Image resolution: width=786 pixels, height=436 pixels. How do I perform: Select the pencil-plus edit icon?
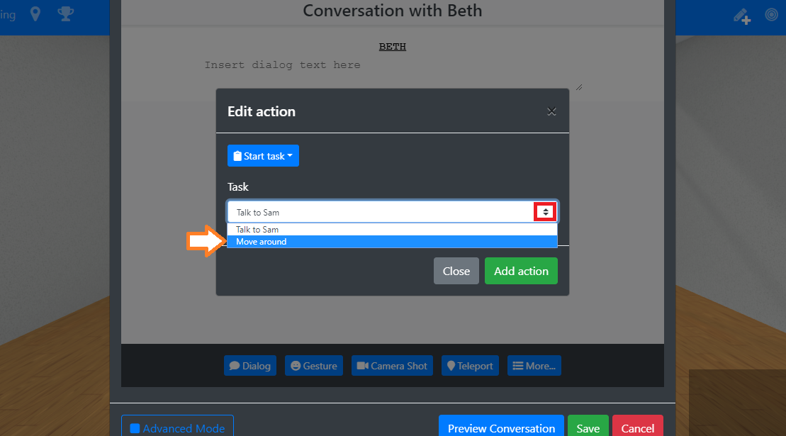(742, 16)
